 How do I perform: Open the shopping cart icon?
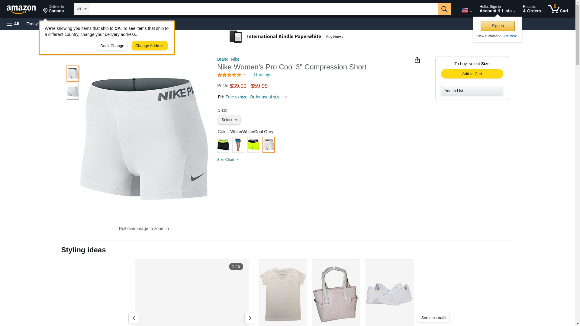coord(558,9)
